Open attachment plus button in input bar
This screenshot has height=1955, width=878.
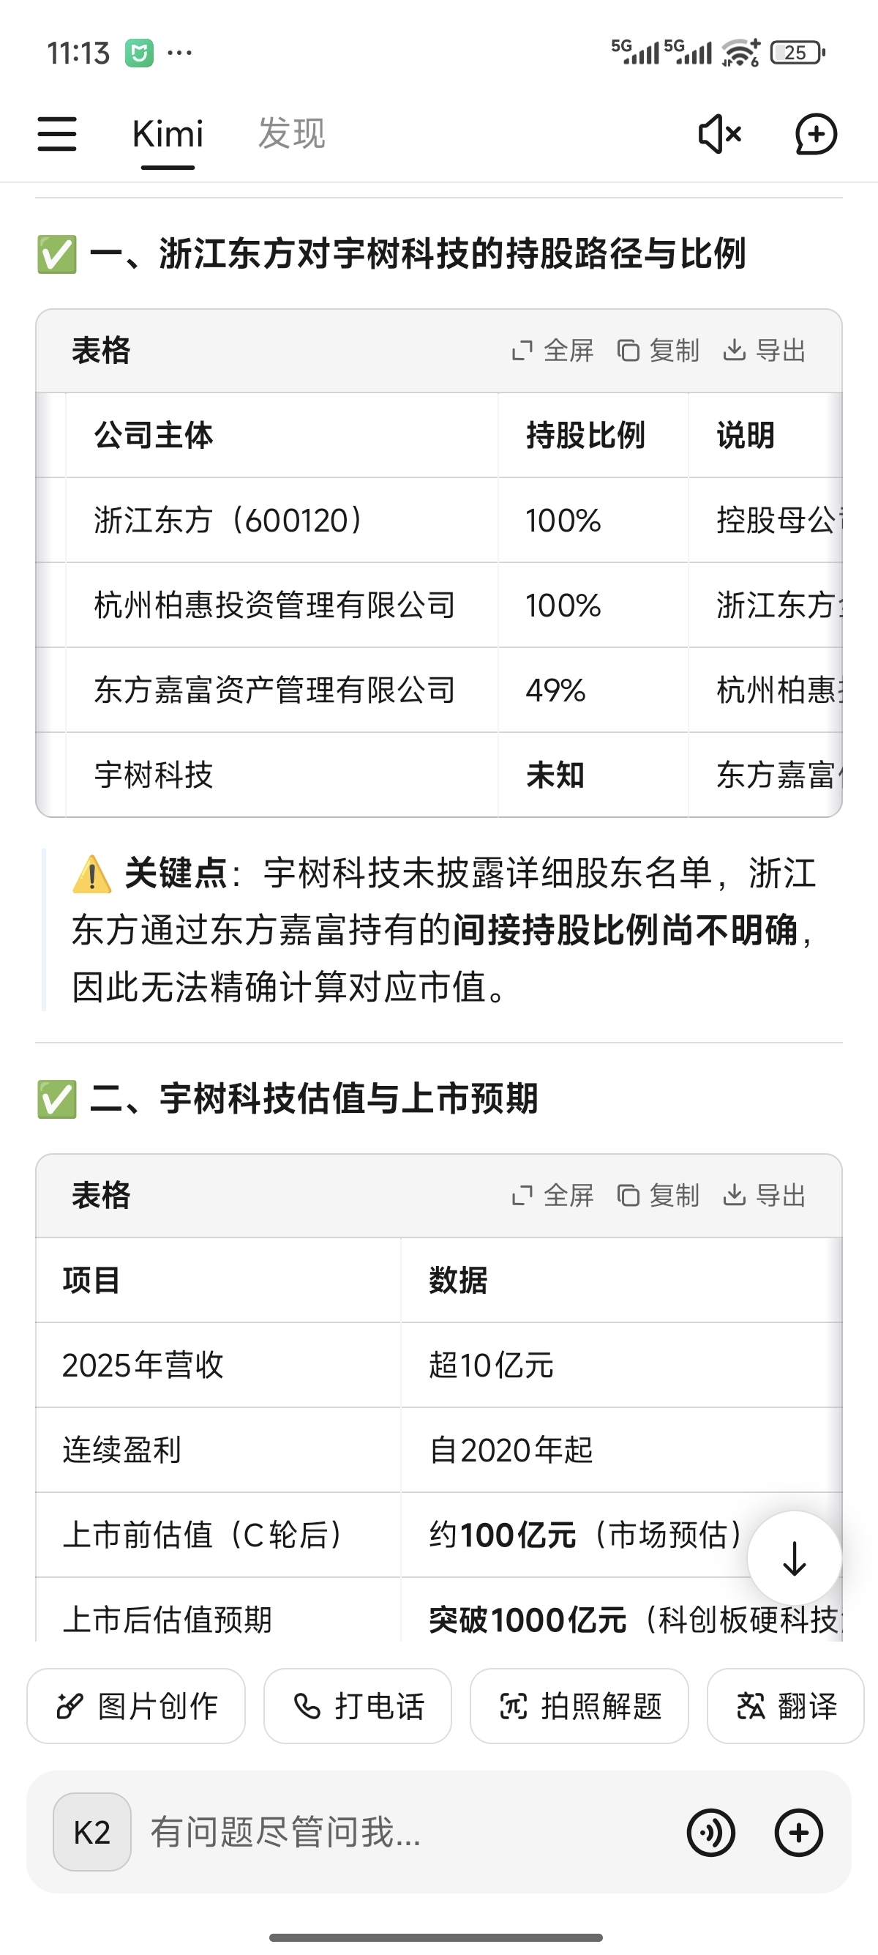(x=798, y=1833)
